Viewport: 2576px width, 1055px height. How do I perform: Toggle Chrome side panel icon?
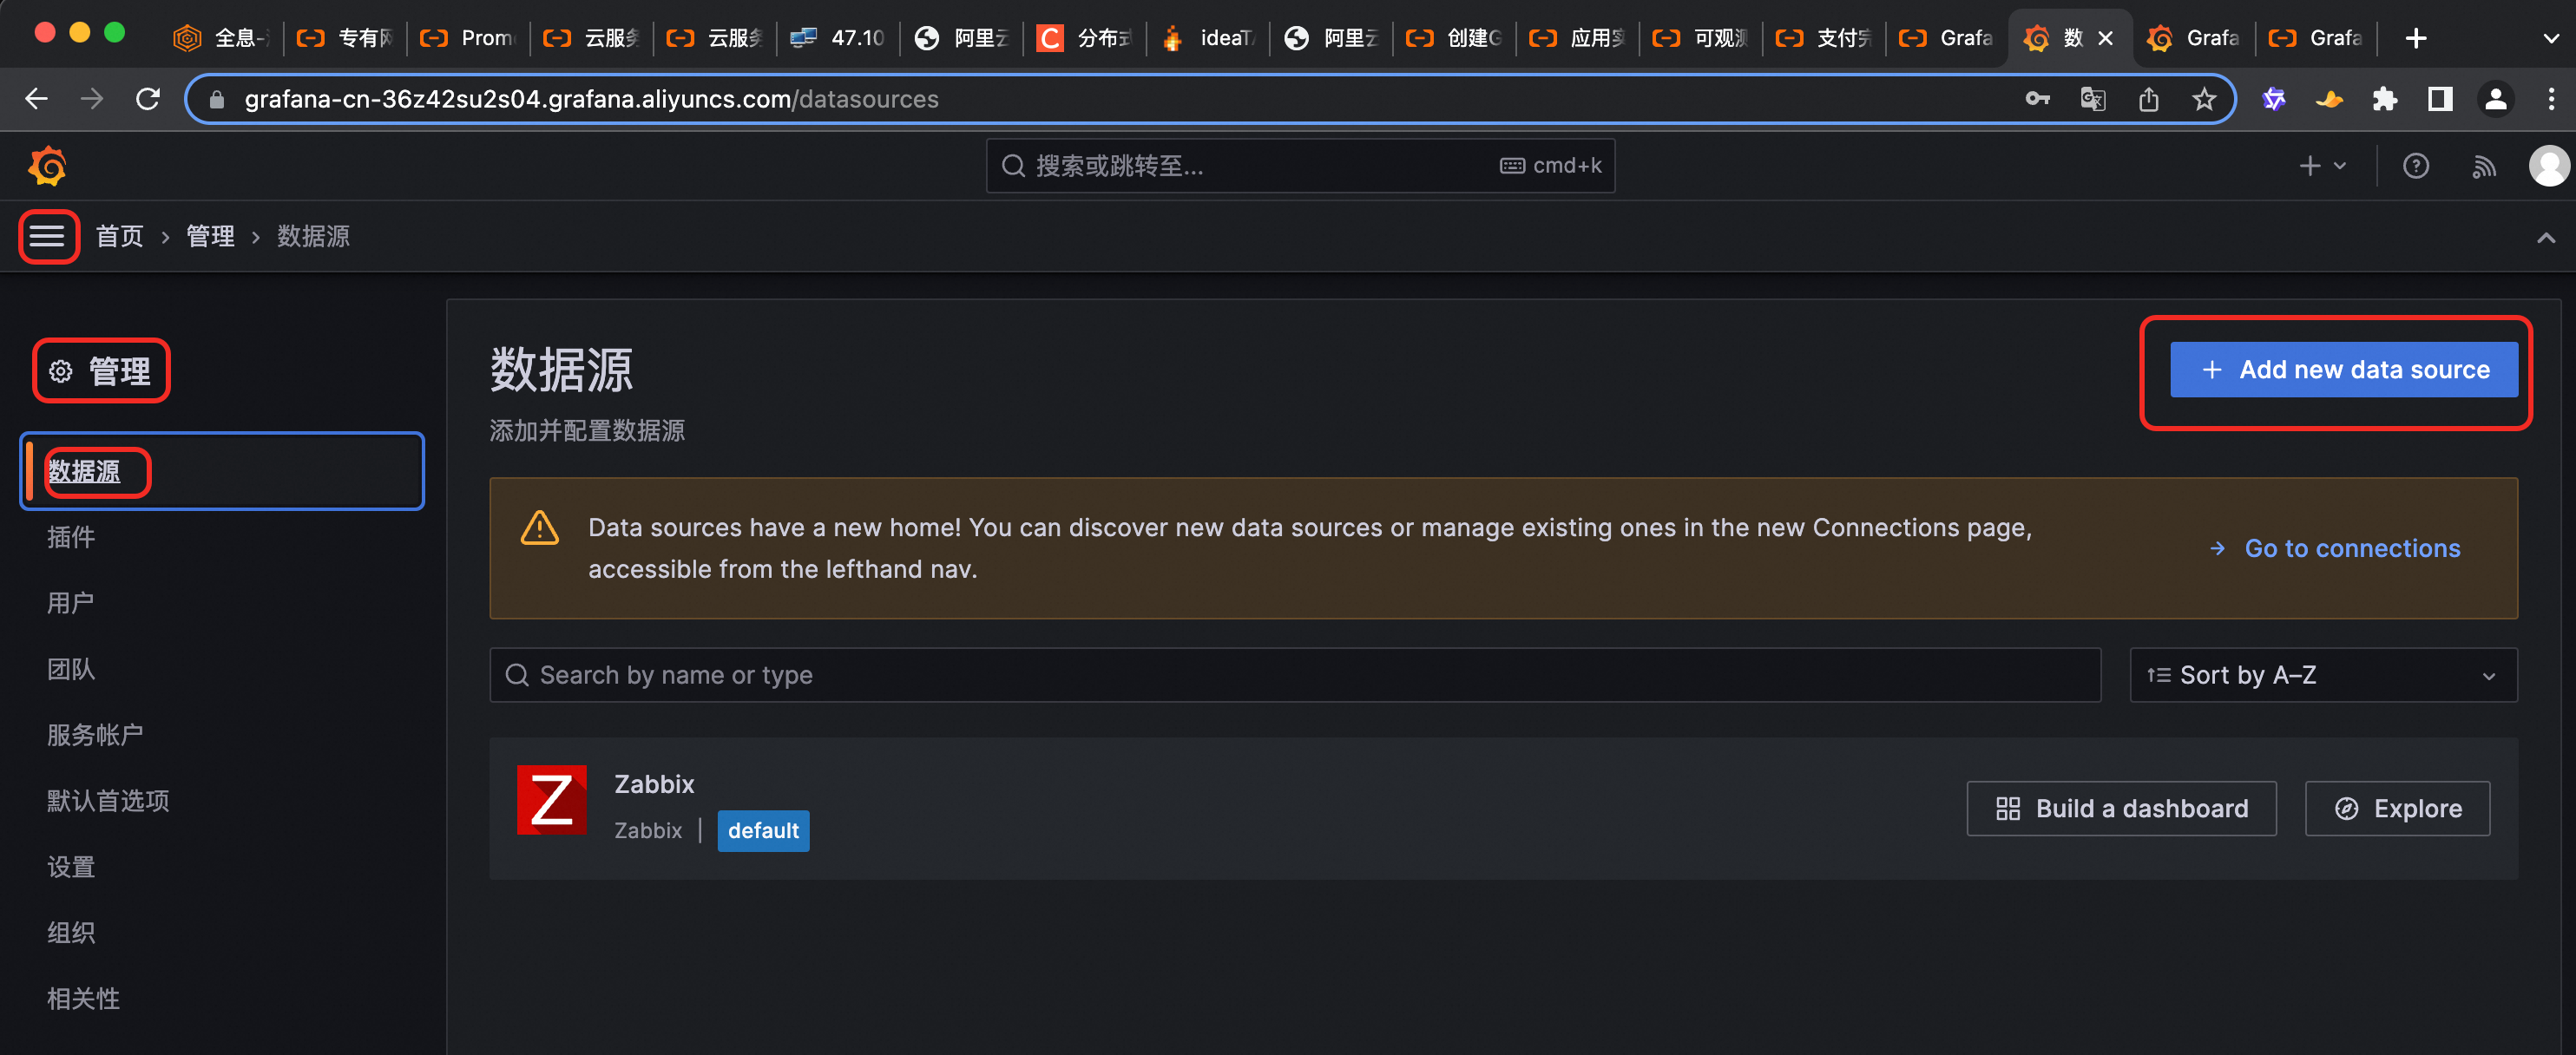click(2440, 99)
